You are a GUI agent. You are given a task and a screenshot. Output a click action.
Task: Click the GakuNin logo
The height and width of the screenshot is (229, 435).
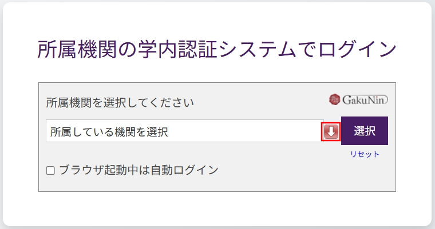coord(358,99)
